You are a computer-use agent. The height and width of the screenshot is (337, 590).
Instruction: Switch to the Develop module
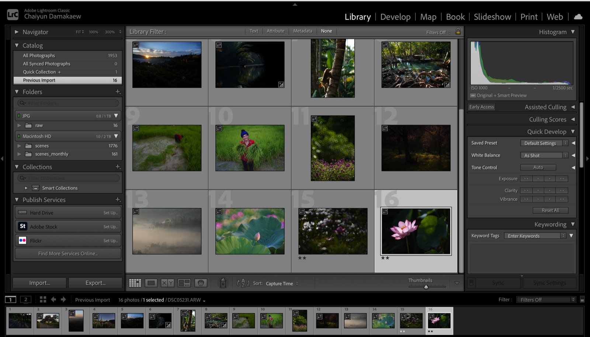coord(395,17)
